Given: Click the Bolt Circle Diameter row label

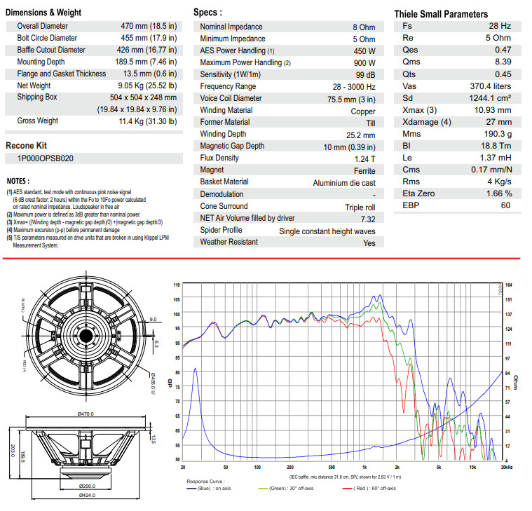Looking at the screenshot, I should [47, 38].
